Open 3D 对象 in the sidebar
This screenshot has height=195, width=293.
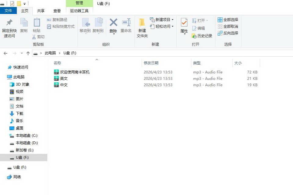[20, 84]
